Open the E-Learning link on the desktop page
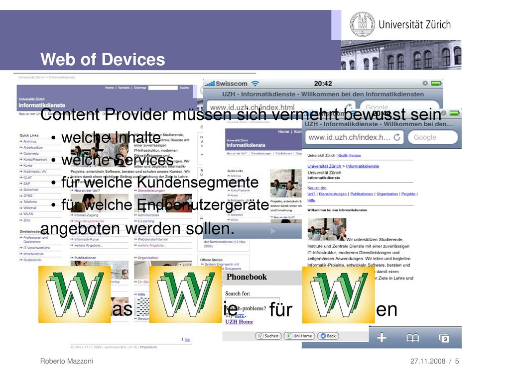510x382 pixels. [x=146, y=221]
